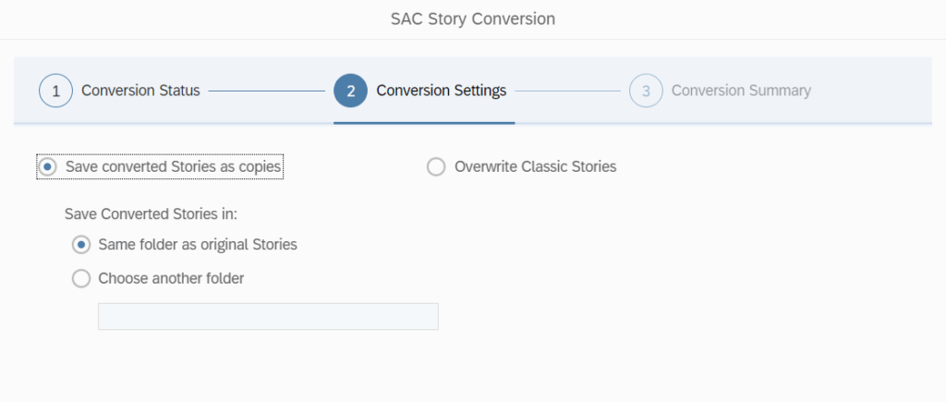The width and height of the screenshot is (946, 402).
Task: Click the folder path input field
Action: click(268, 316)
